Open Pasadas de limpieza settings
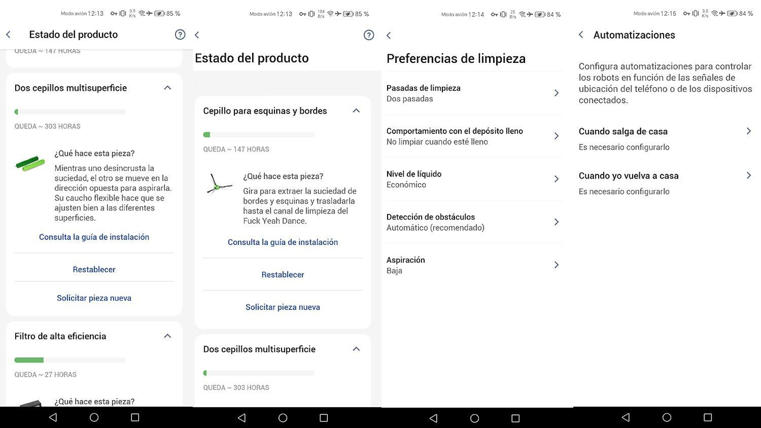Viewport: 761px width, 428px height. click(x=474, y=93)
